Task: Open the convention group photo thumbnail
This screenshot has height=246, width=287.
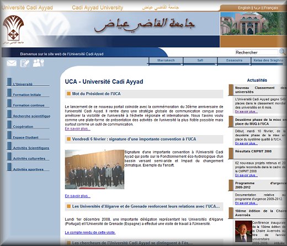Action: [x=94, y=169]
